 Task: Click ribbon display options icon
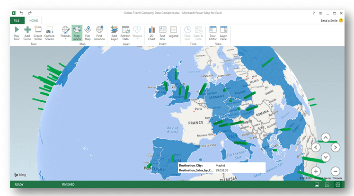pos(320,13)
